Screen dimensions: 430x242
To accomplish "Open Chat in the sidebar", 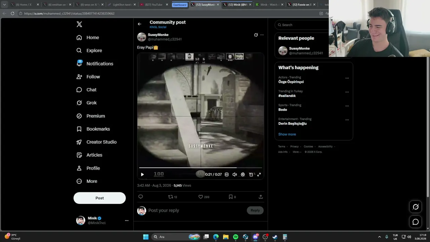I will (86, 90).
